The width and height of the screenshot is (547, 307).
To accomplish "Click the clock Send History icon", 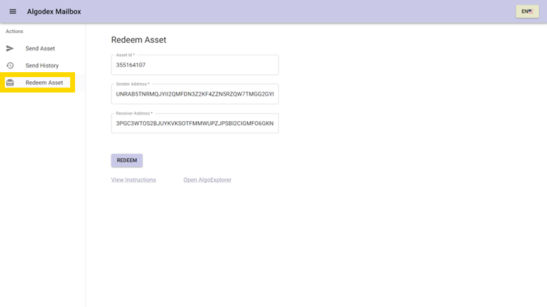I will coord(10,65).
